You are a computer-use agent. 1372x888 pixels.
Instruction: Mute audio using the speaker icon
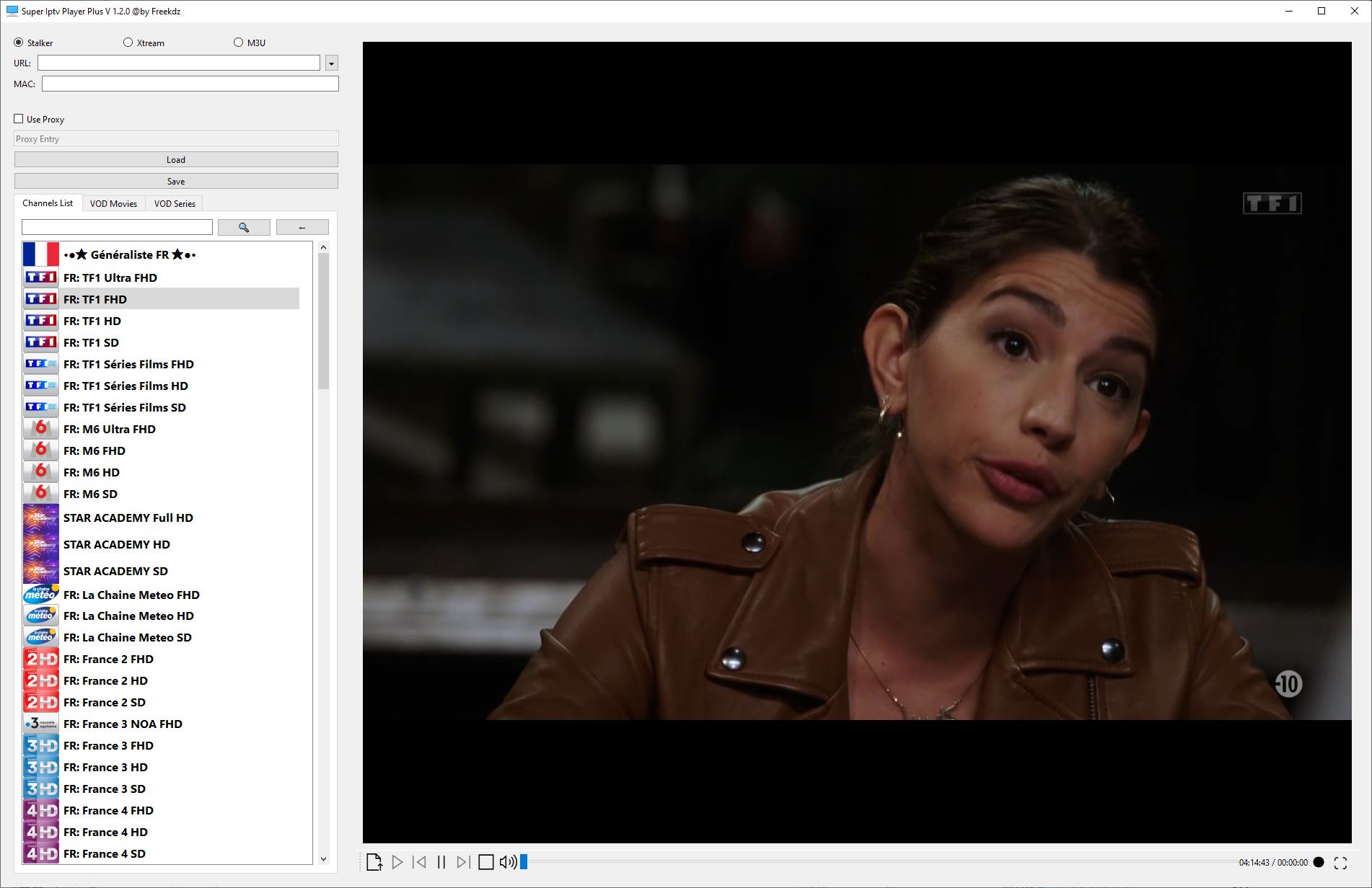[508, 862]
